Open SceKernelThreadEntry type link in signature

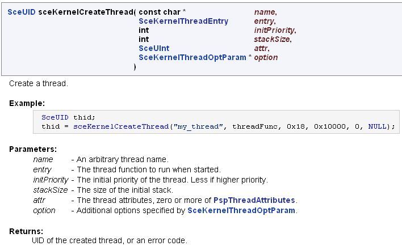coord(183,21)
